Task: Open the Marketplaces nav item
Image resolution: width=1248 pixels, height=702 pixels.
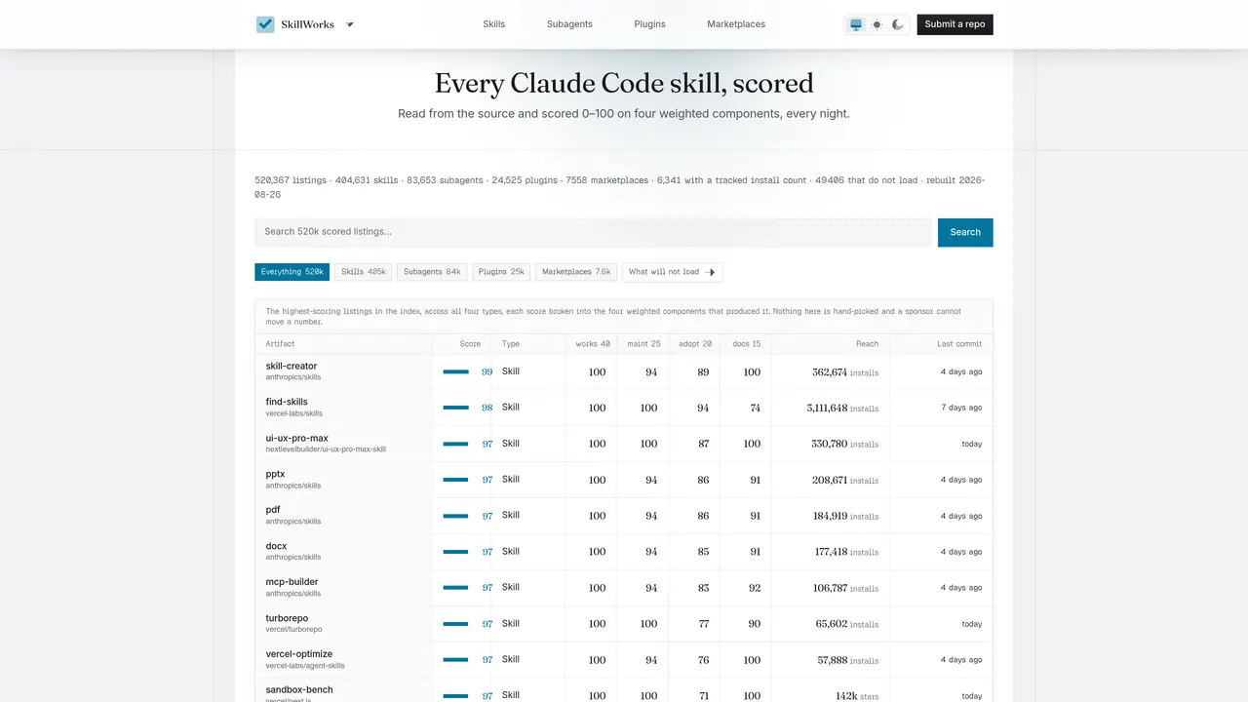Action: point(736,24)
